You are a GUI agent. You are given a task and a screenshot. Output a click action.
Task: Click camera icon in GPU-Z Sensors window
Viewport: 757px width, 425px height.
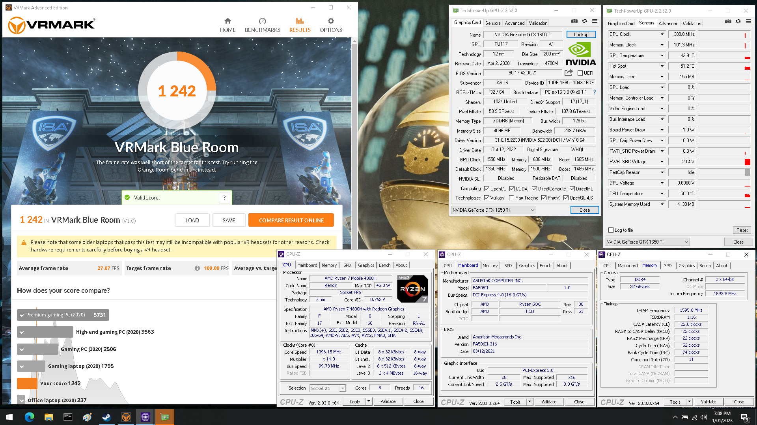point(728,22)
